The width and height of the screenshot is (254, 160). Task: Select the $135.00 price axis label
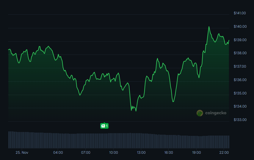coord(240,93)
